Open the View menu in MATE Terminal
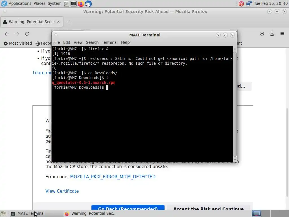This screenshot has width=289, height=217. 78,42
